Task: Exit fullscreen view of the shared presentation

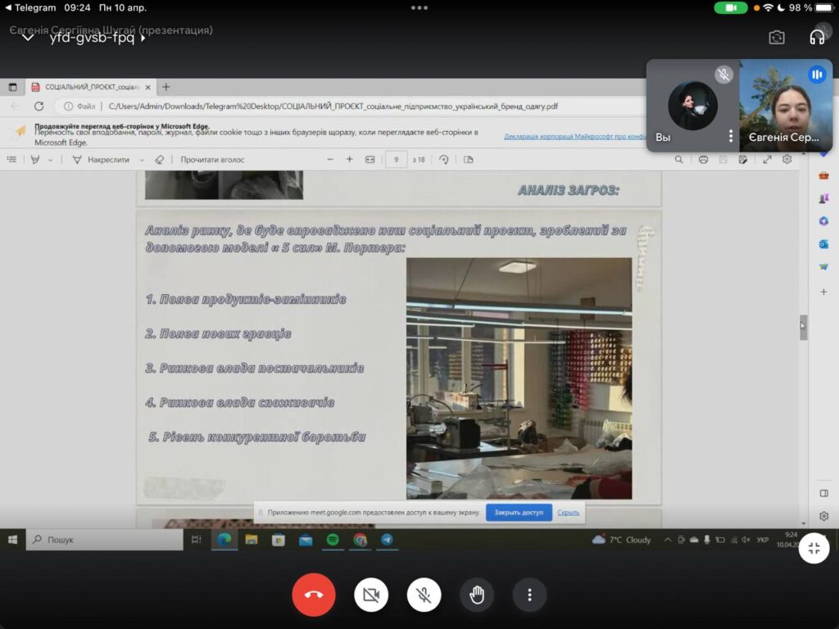Action: tap(814, 549)
